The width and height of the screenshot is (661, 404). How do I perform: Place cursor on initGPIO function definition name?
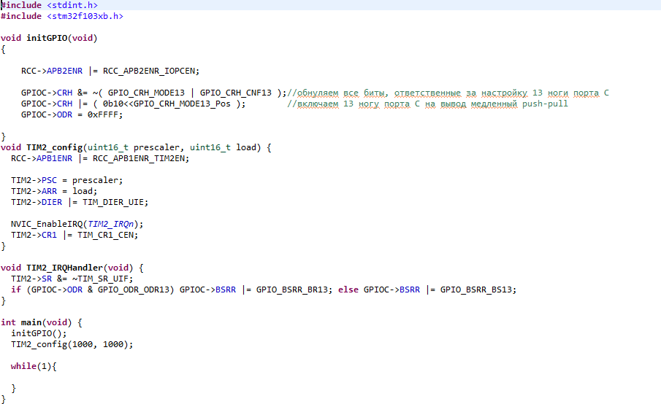[x=47, y=38]
